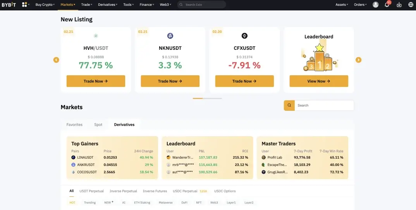Click the mrb****@**** user avatar
This screenshot has width=416, height=210.
(x=168, y=165)
